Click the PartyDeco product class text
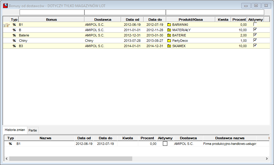The width and height of the screenshot is (274, 165). coord(180,41)
